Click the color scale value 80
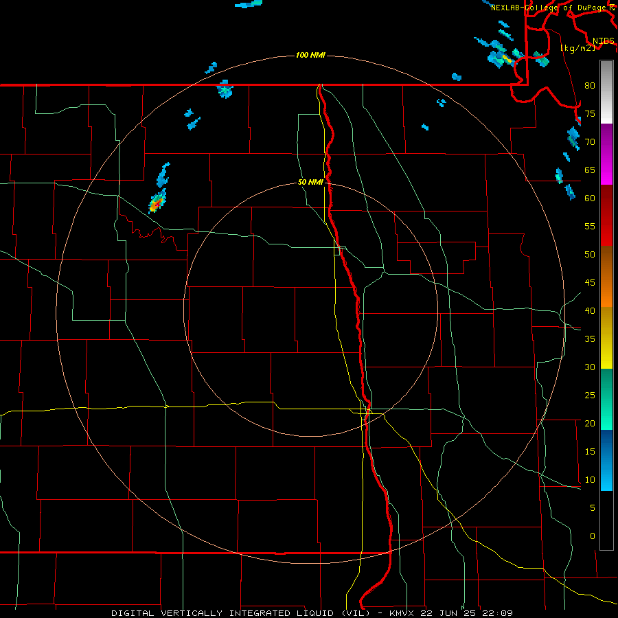This screenshot has height=618, width=618. click(590, 86)
